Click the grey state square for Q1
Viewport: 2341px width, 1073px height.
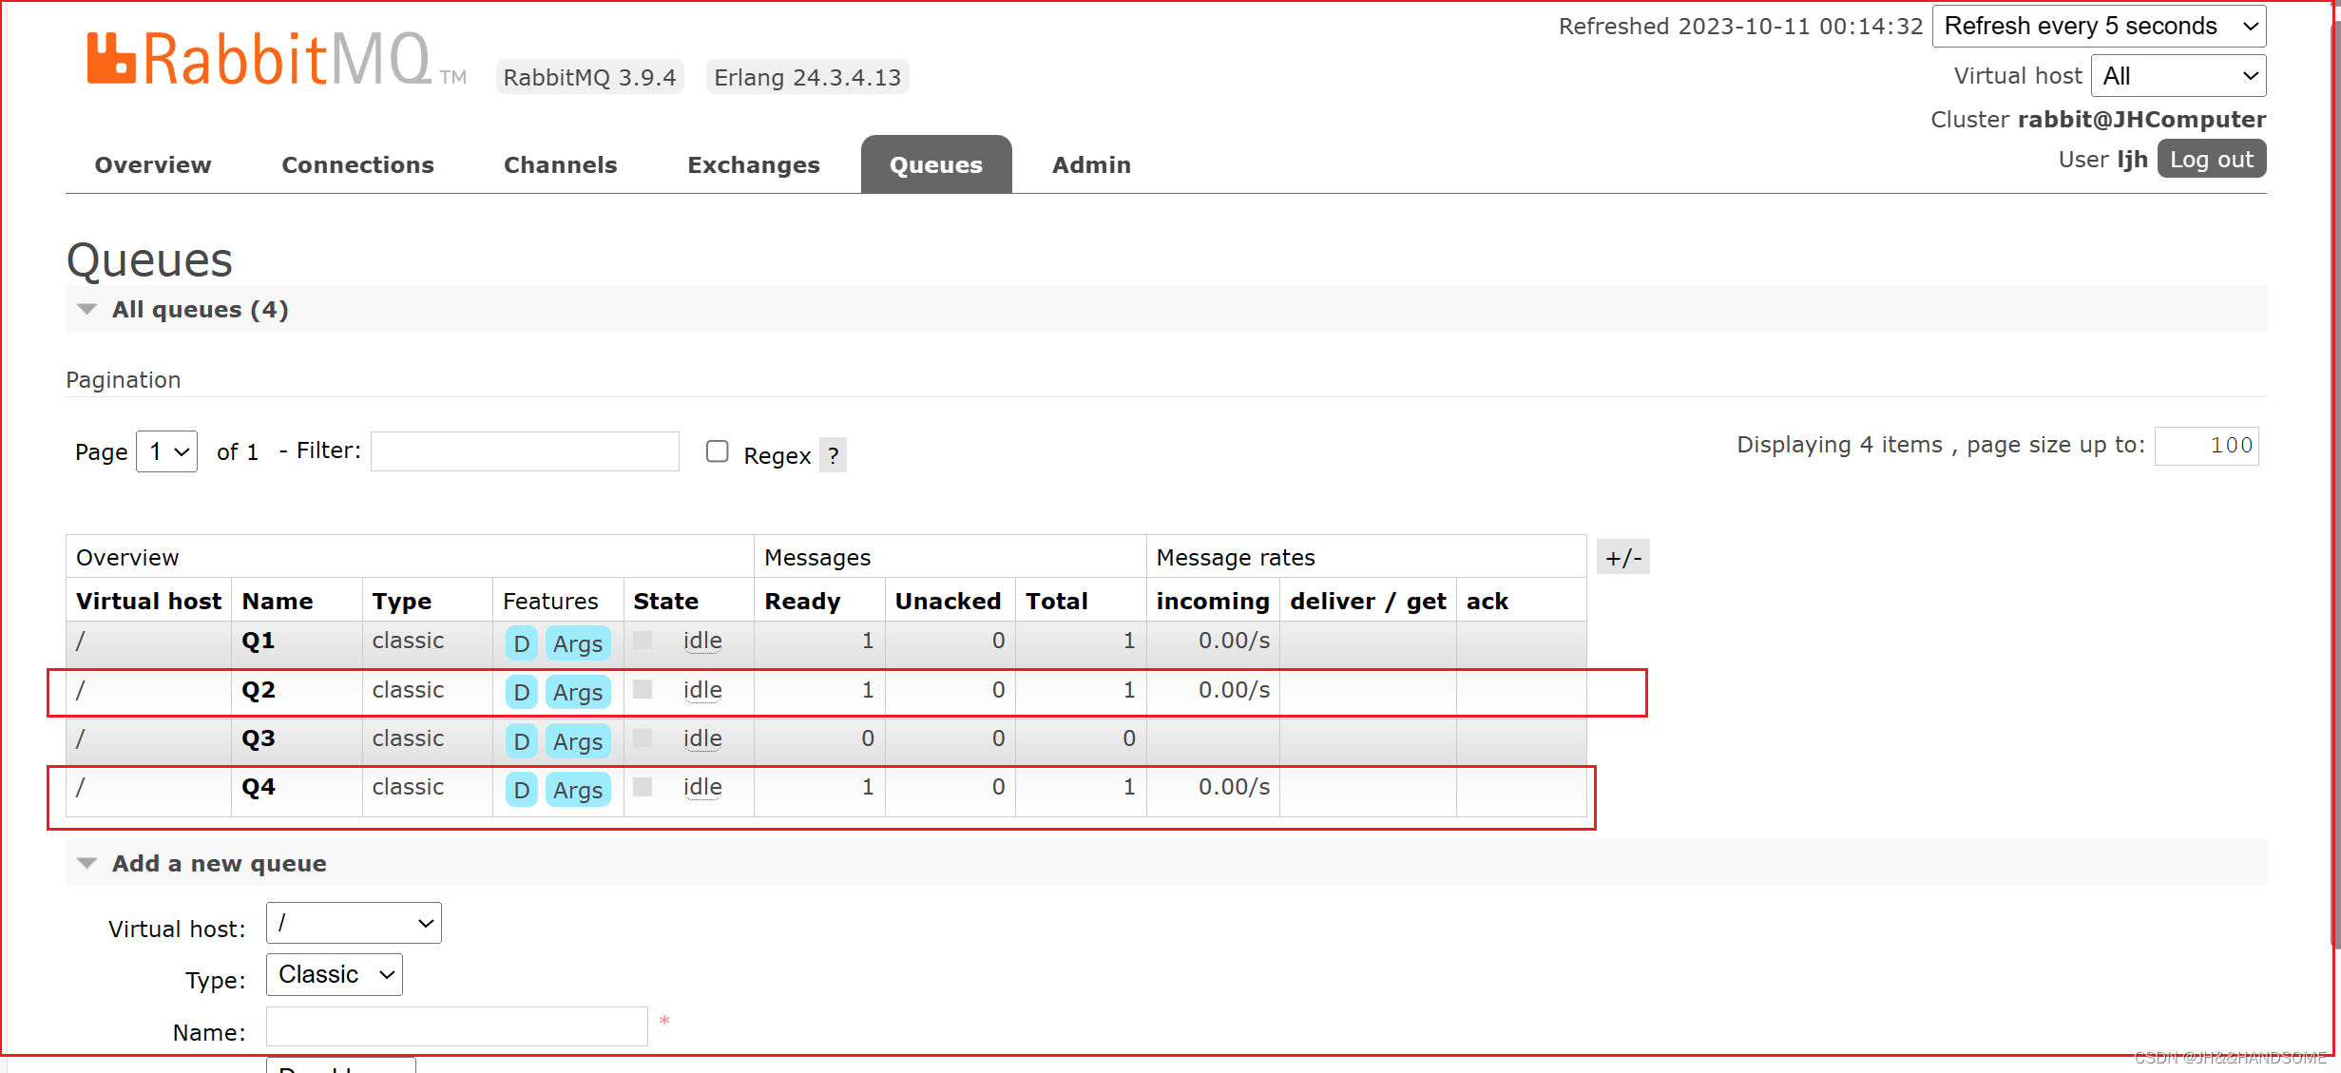click(x=643, y=641)
